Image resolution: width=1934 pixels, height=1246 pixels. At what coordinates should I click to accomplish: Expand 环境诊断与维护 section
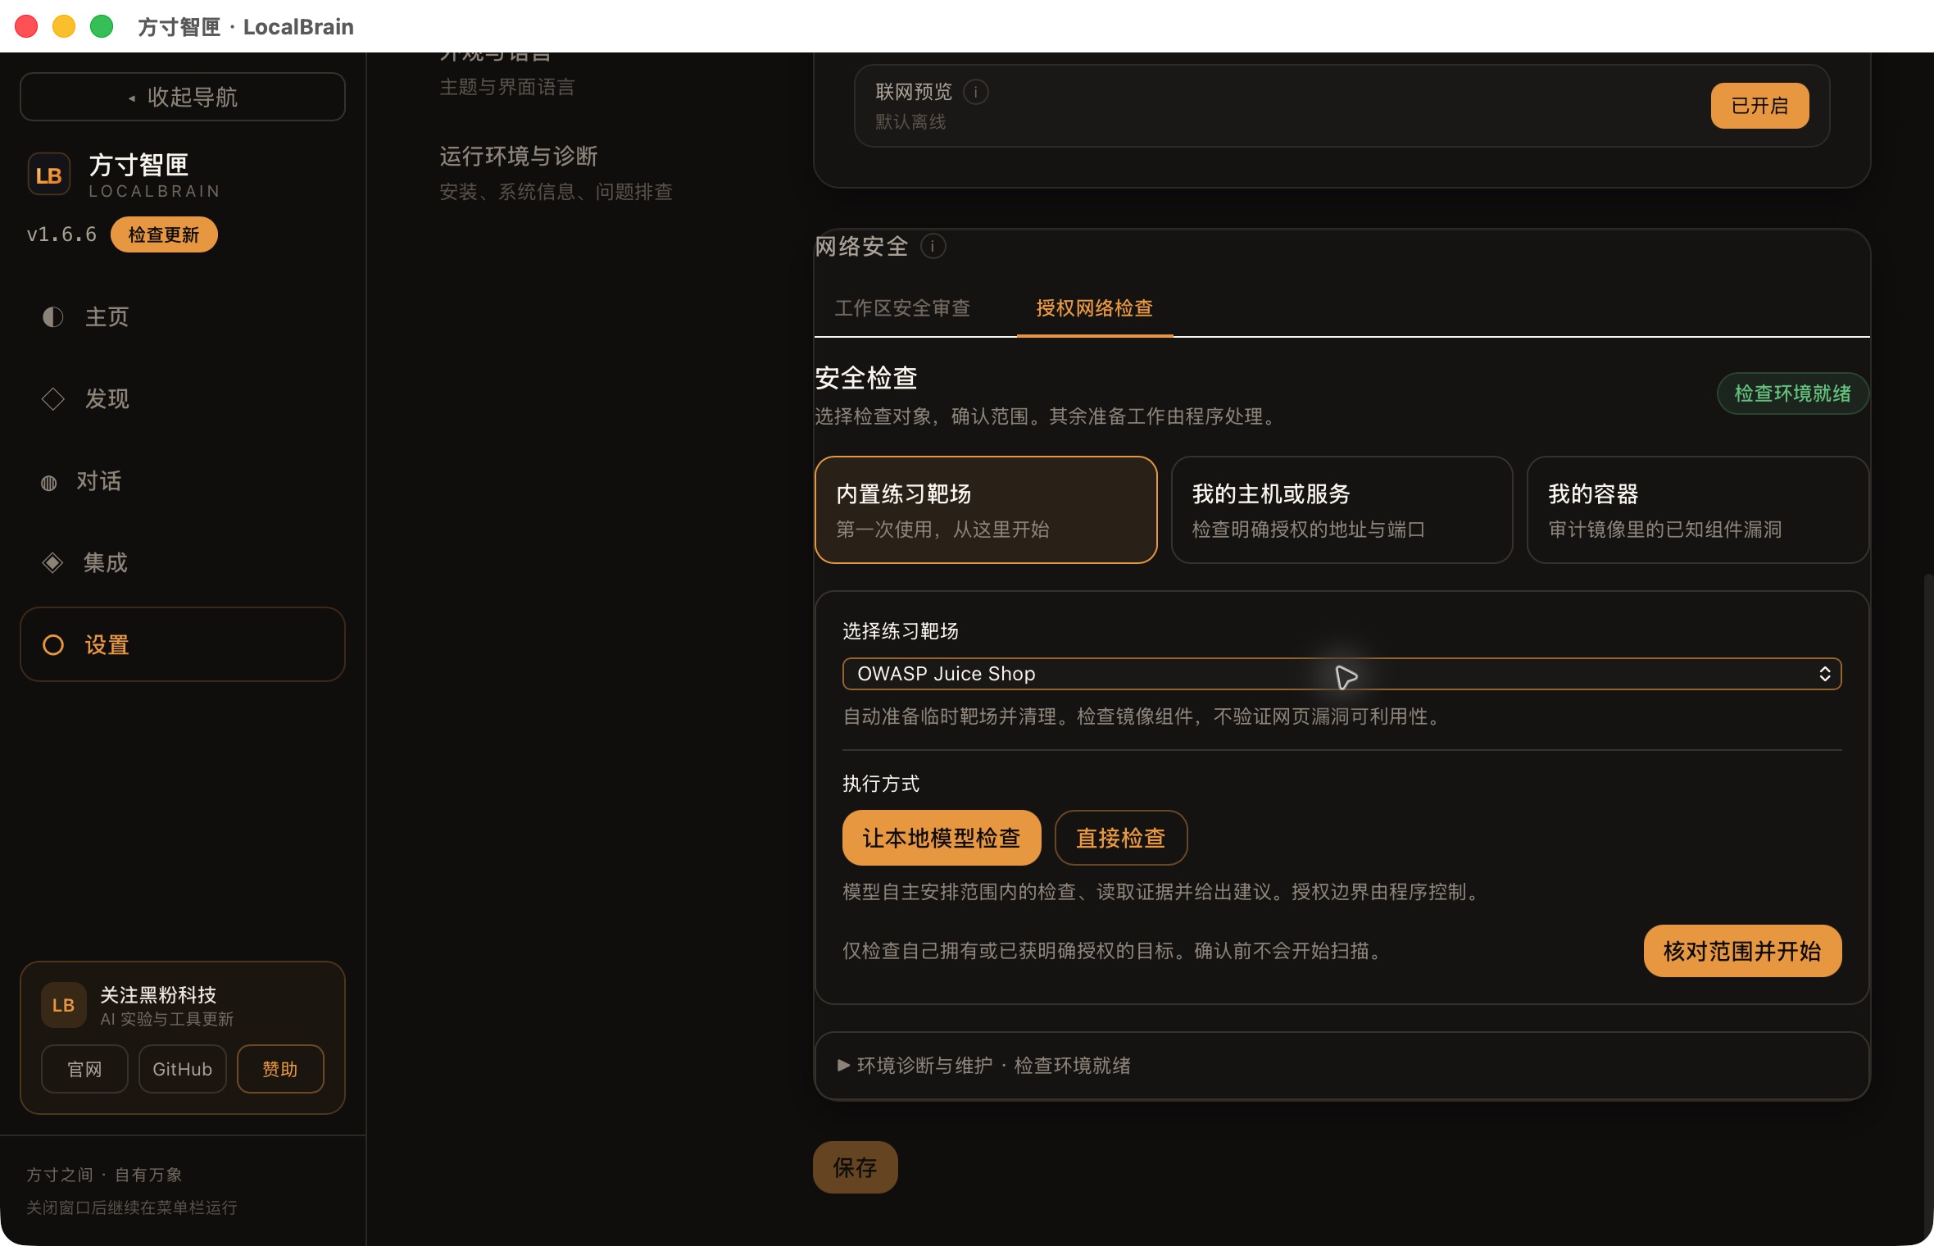click(1342, 1065)
